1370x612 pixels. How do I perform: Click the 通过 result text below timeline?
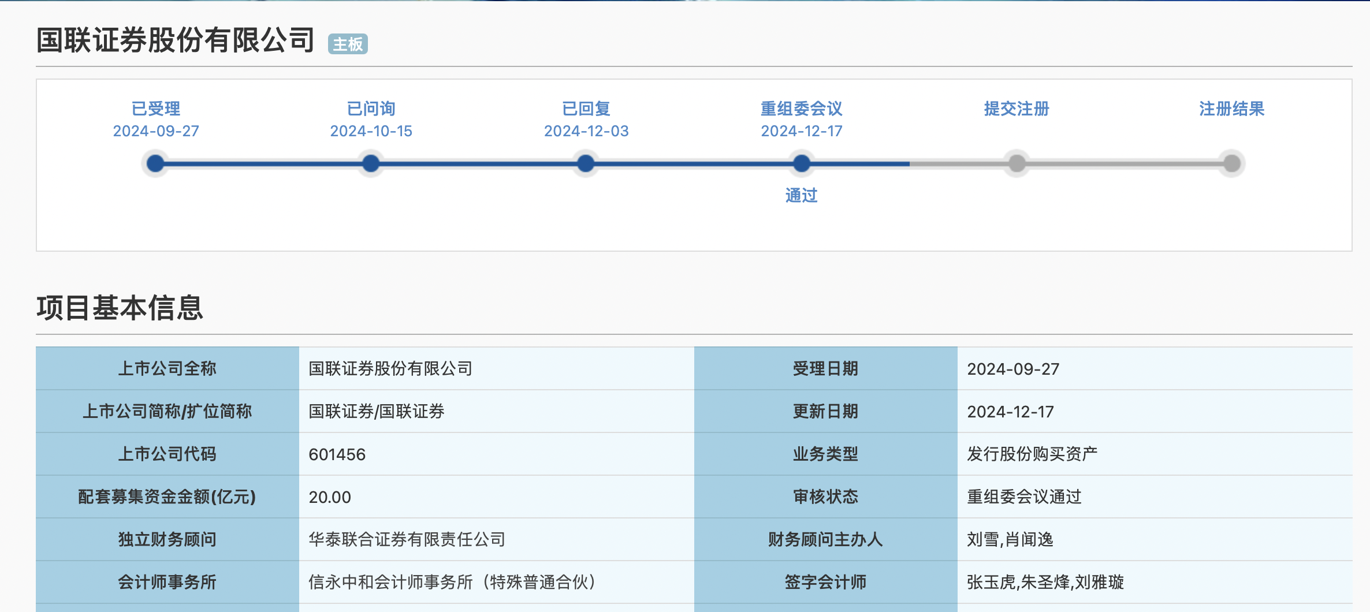point(801,195)
